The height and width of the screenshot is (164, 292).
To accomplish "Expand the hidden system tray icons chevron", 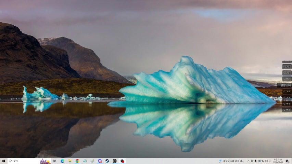I will click(x=249, y=161).
